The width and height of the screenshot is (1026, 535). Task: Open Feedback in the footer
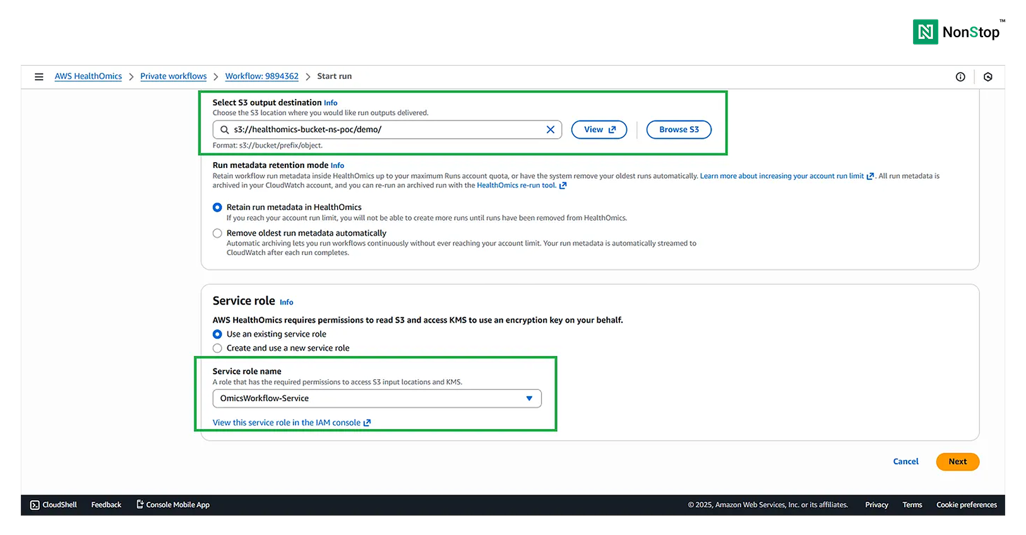point(106,505)
